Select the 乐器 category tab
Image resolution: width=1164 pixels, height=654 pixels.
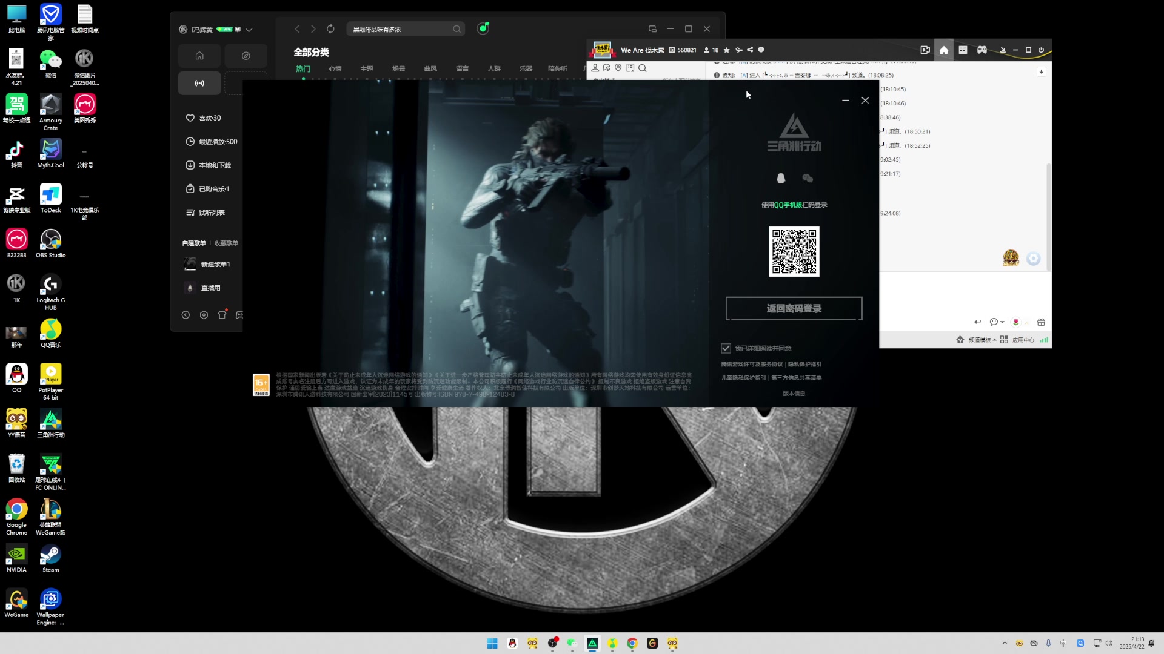pyautogui.click(x=526, y=68)
